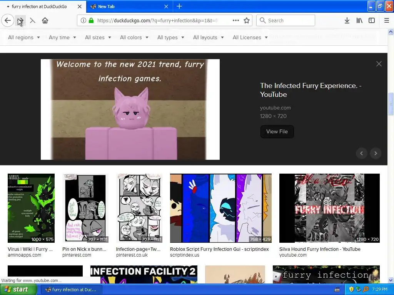The image size is (394, 295).
Task: Open the INFECTION FACILITY 2 thumbnail
Action: click(144, 275)
